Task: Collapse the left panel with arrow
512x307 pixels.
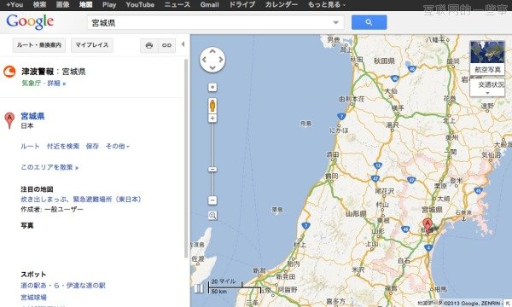Action: (x=183, y=44)
